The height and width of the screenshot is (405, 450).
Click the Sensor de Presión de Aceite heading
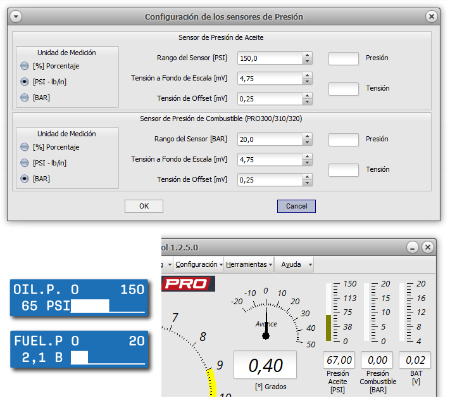tap(221, 37)
